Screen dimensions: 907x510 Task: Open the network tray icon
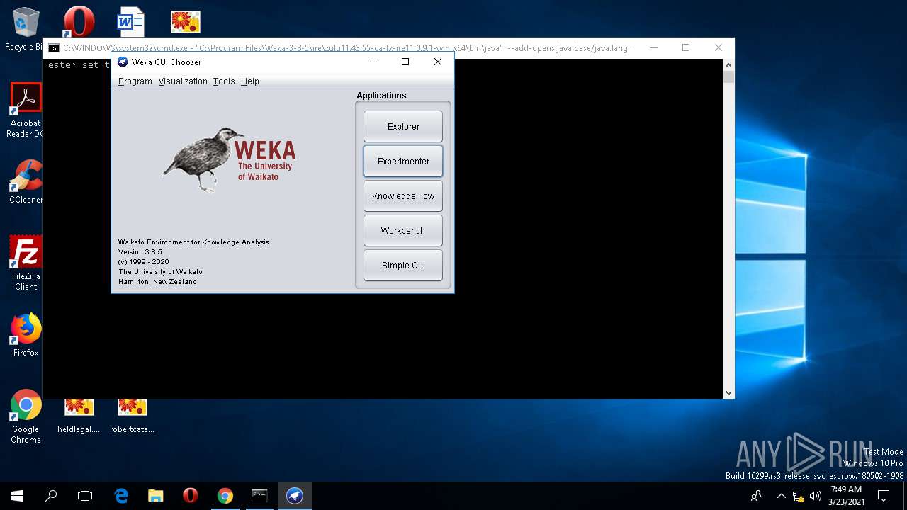[799, 496]
